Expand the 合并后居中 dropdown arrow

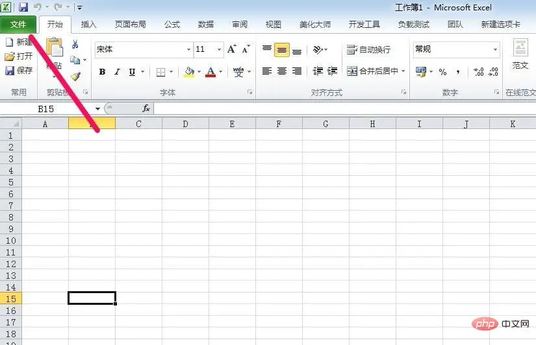[403, 71]
